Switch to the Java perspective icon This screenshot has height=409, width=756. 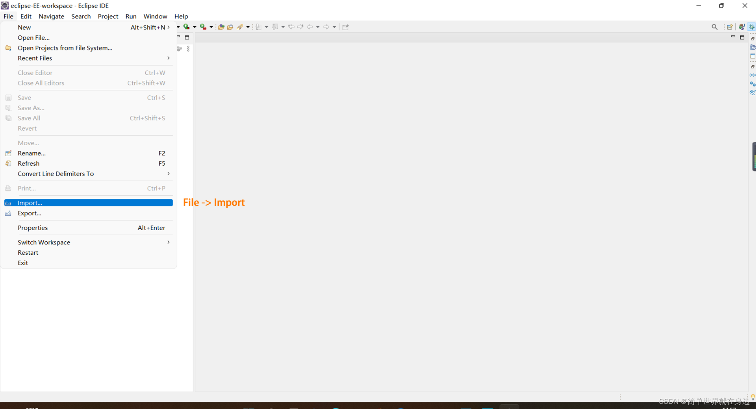coord(741,27)
